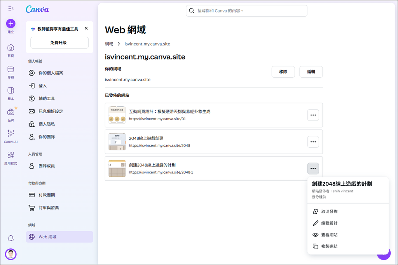Close the 教師值得享有最佳工具 banner
Image resolution: width=398 pixels, height=265 pixels.
[86, 28]
